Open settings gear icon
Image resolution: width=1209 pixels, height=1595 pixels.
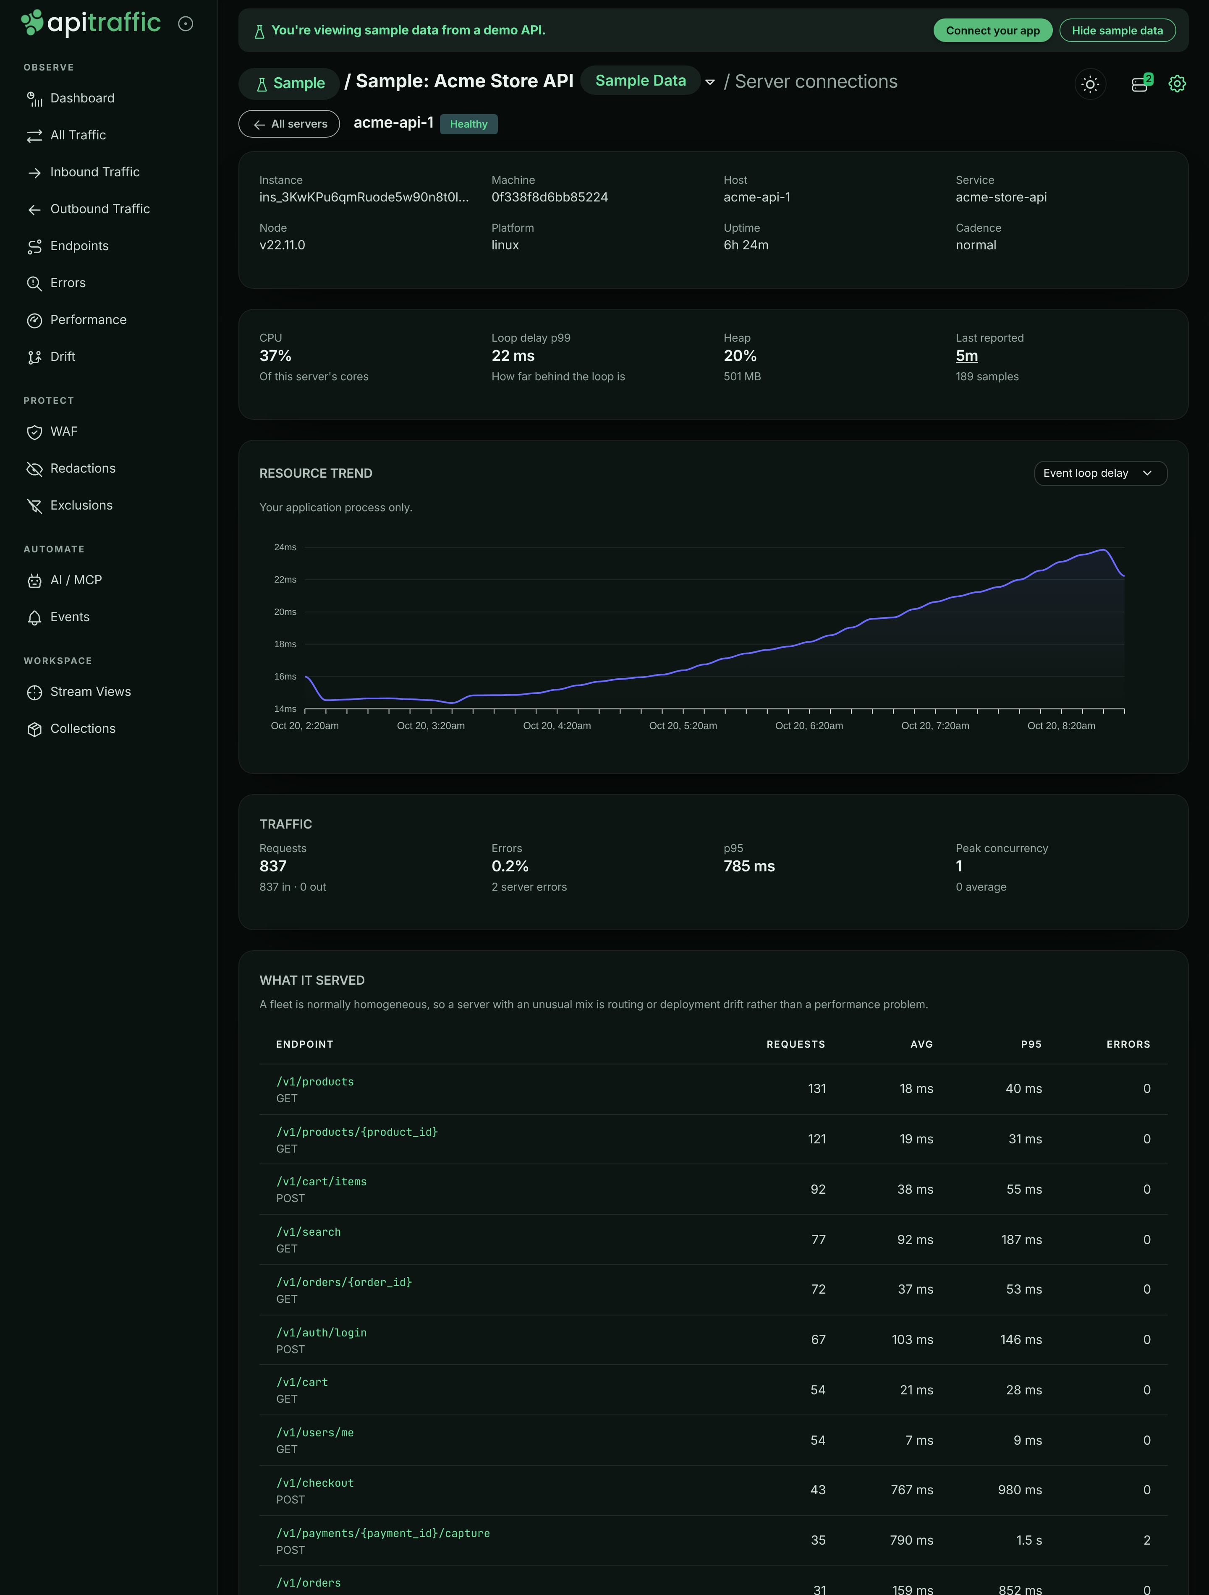pyautogui.click(x=1177, y=84)
